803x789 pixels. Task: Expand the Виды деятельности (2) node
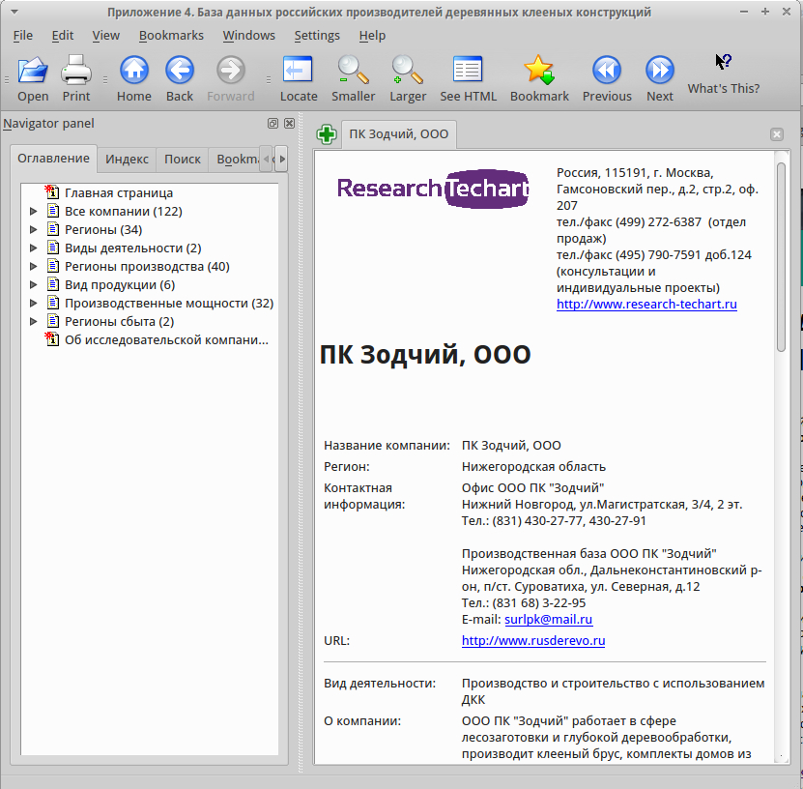[x=33, y=248]
